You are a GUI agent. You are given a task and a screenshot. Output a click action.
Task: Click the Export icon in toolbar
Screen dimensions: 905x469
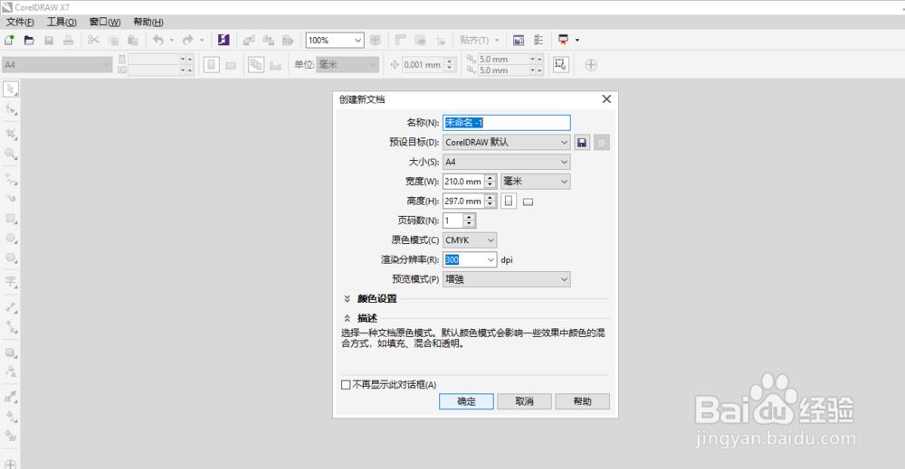coord(269,41)
